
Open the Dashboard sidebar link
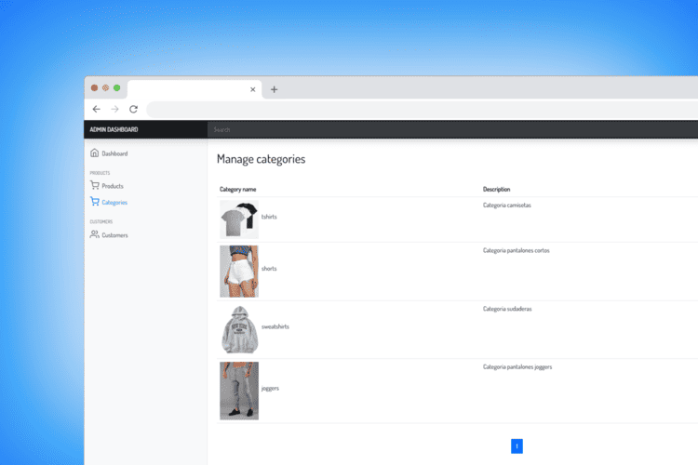114,153
